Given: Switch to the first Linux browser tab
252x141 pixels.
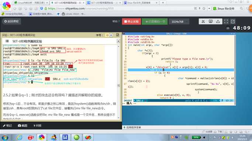Looking at the screenshot, I should [31, 3].
